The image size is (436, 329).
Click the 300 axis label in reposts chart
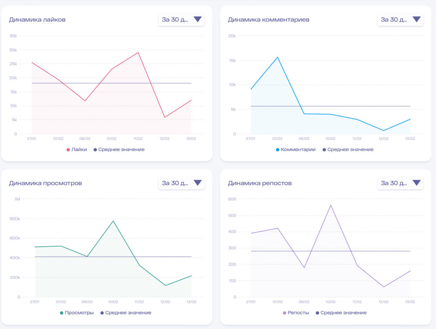point(232,248)
